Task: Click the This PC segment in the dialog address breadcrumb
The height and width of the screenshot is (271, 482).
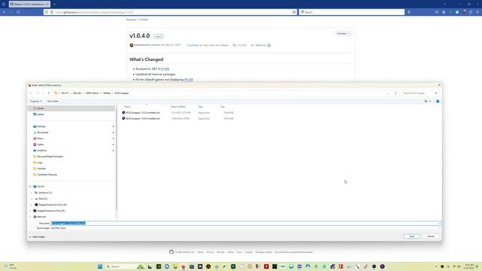Action: [x=65, y=93]
